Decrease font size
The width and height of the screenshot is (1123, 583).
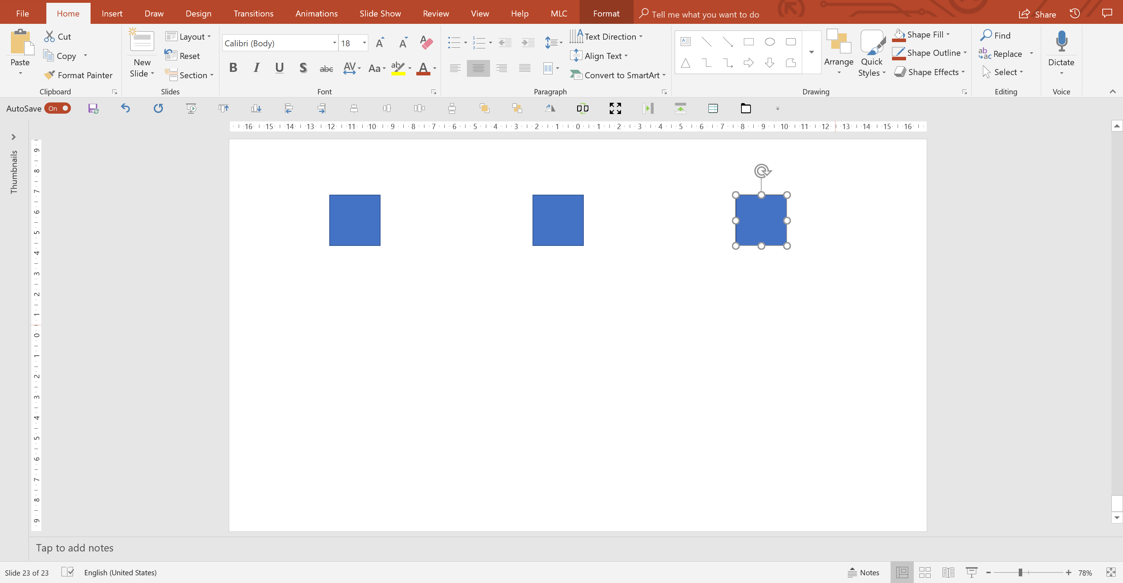coord(403,43)
